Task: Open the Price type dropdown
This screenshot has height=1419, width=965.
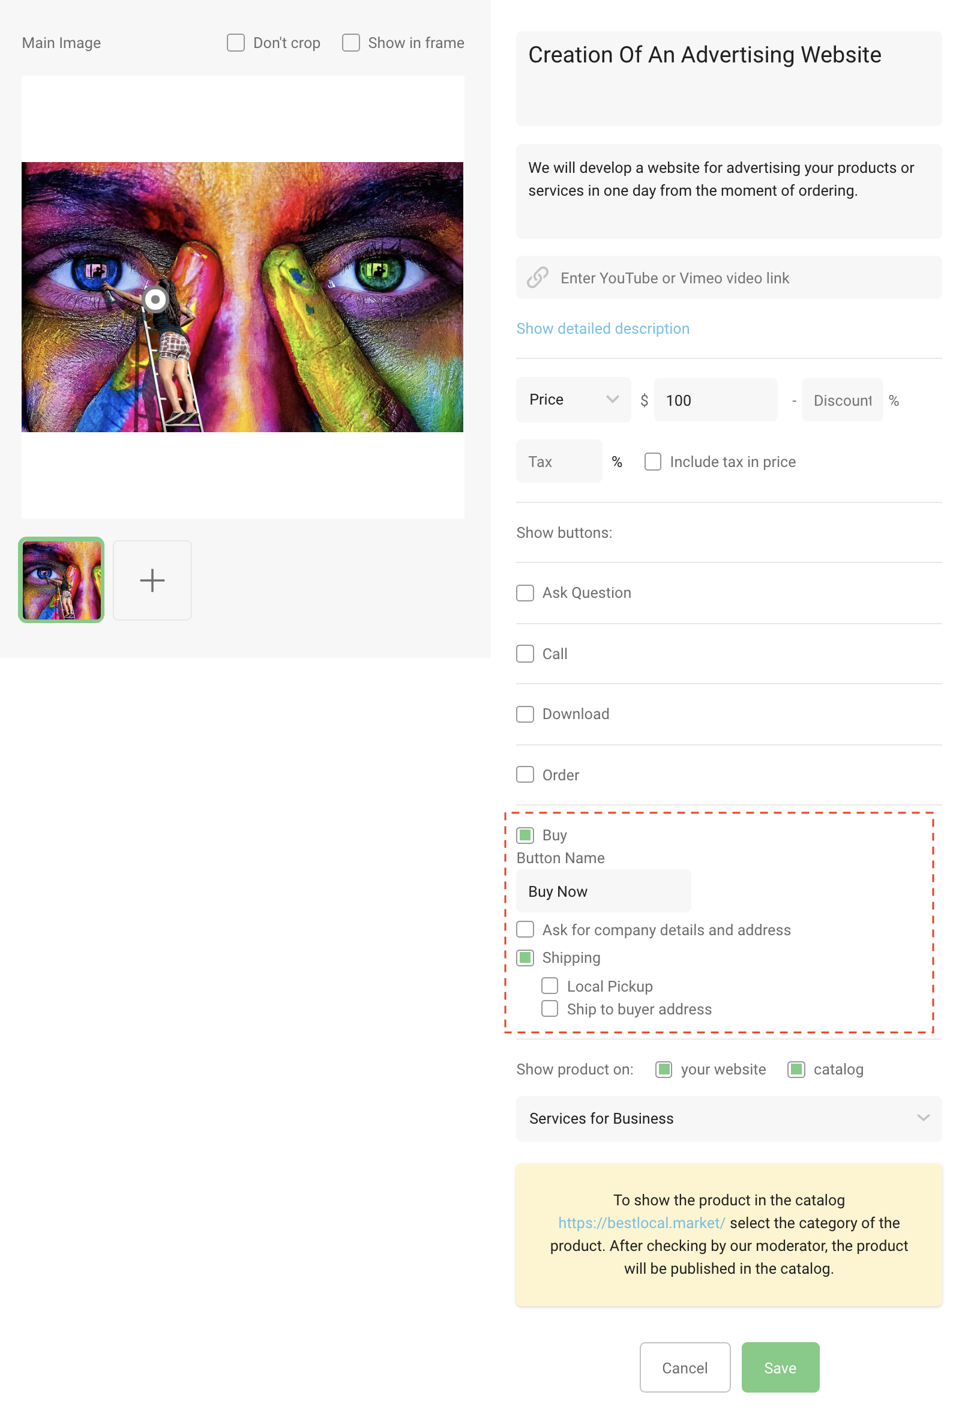Action: click(x=573, y=399)
